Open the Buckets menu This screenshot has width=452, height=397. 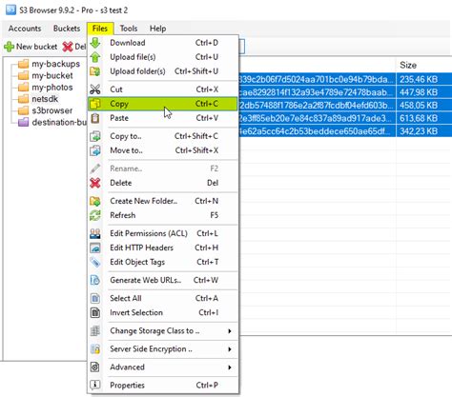[67, 29]
